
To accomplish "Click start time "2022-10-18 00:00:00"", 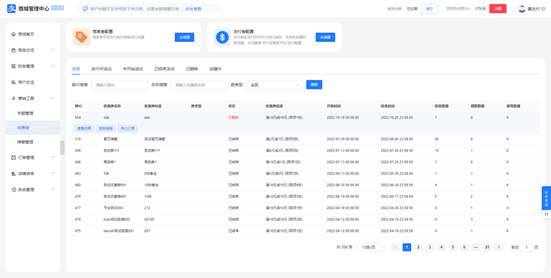I will coord(343,118).
